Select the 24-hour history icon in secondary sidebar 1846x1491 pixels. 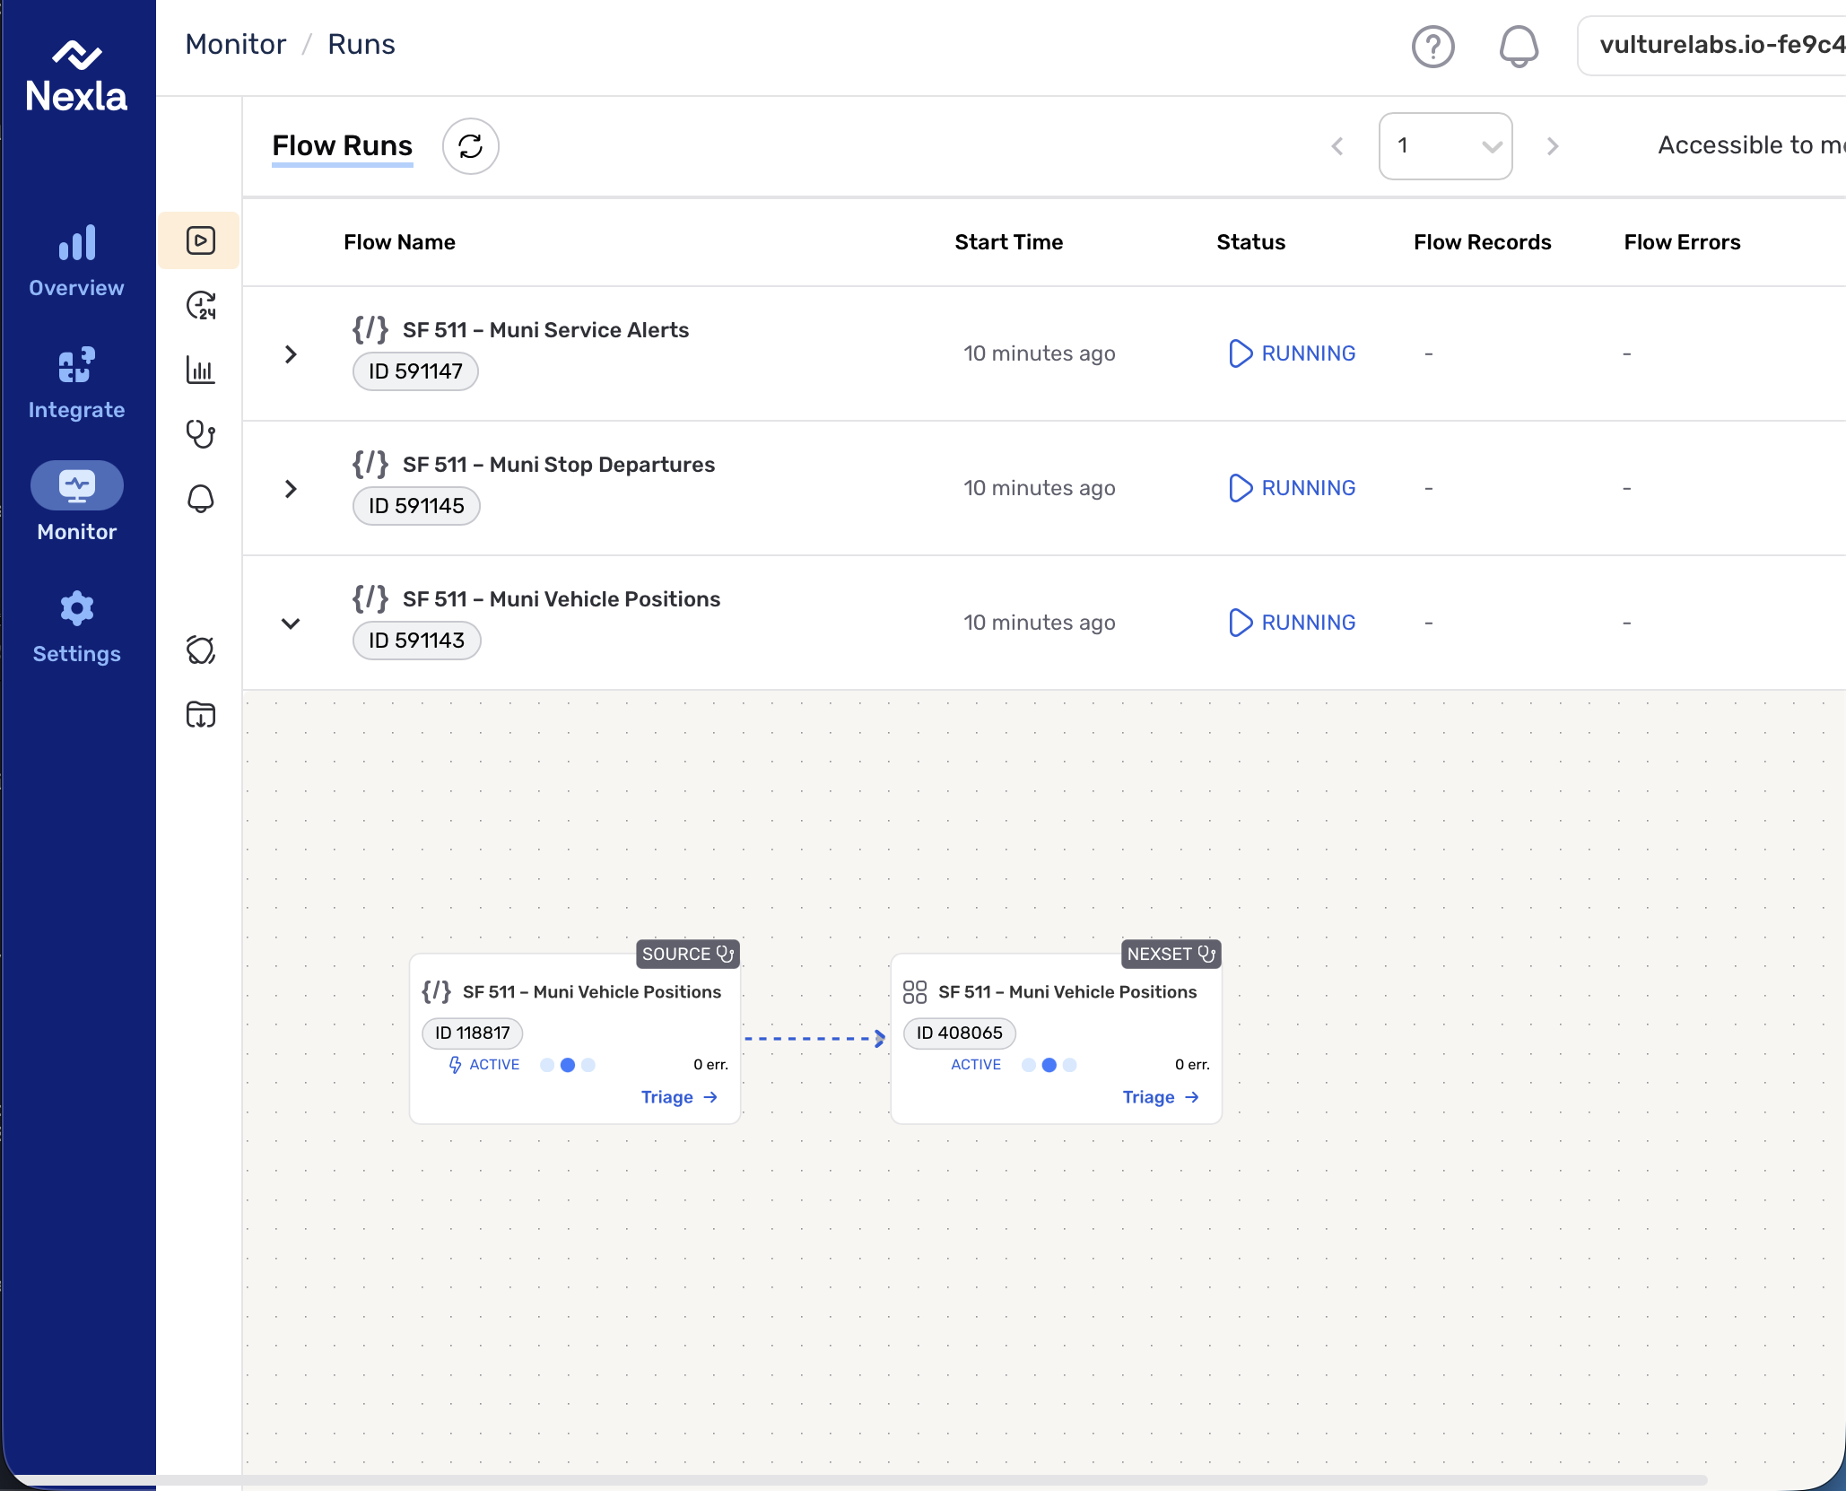coord(201,306)
